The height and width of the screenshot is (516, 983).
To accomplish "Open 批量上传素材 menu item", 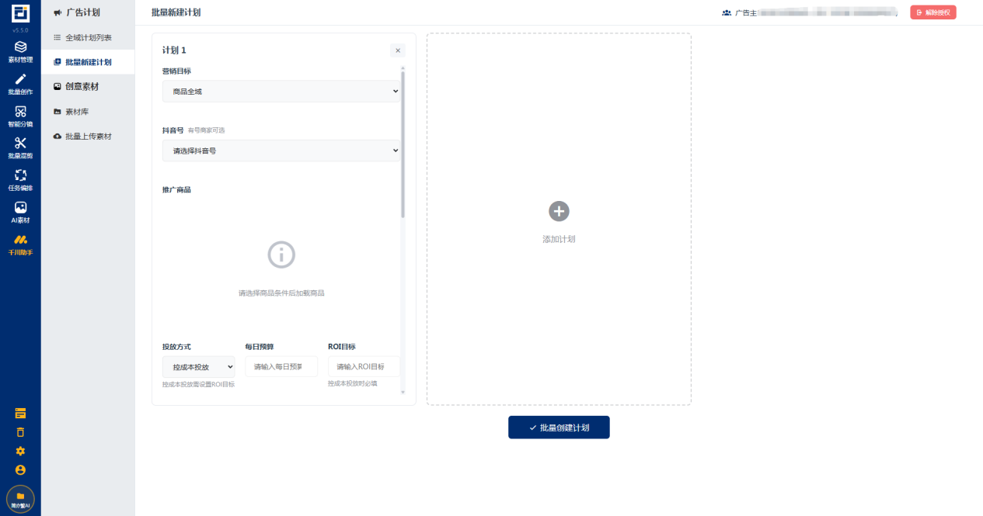I will pos(88,137).
